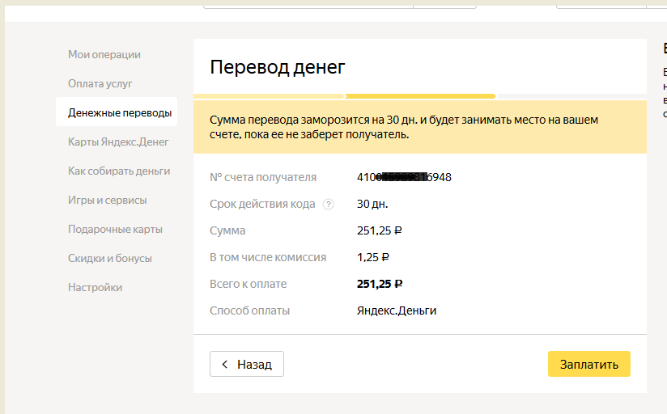Go to Скидки и бонусы
Screen dimensions: 667x414
coord(110,258)
